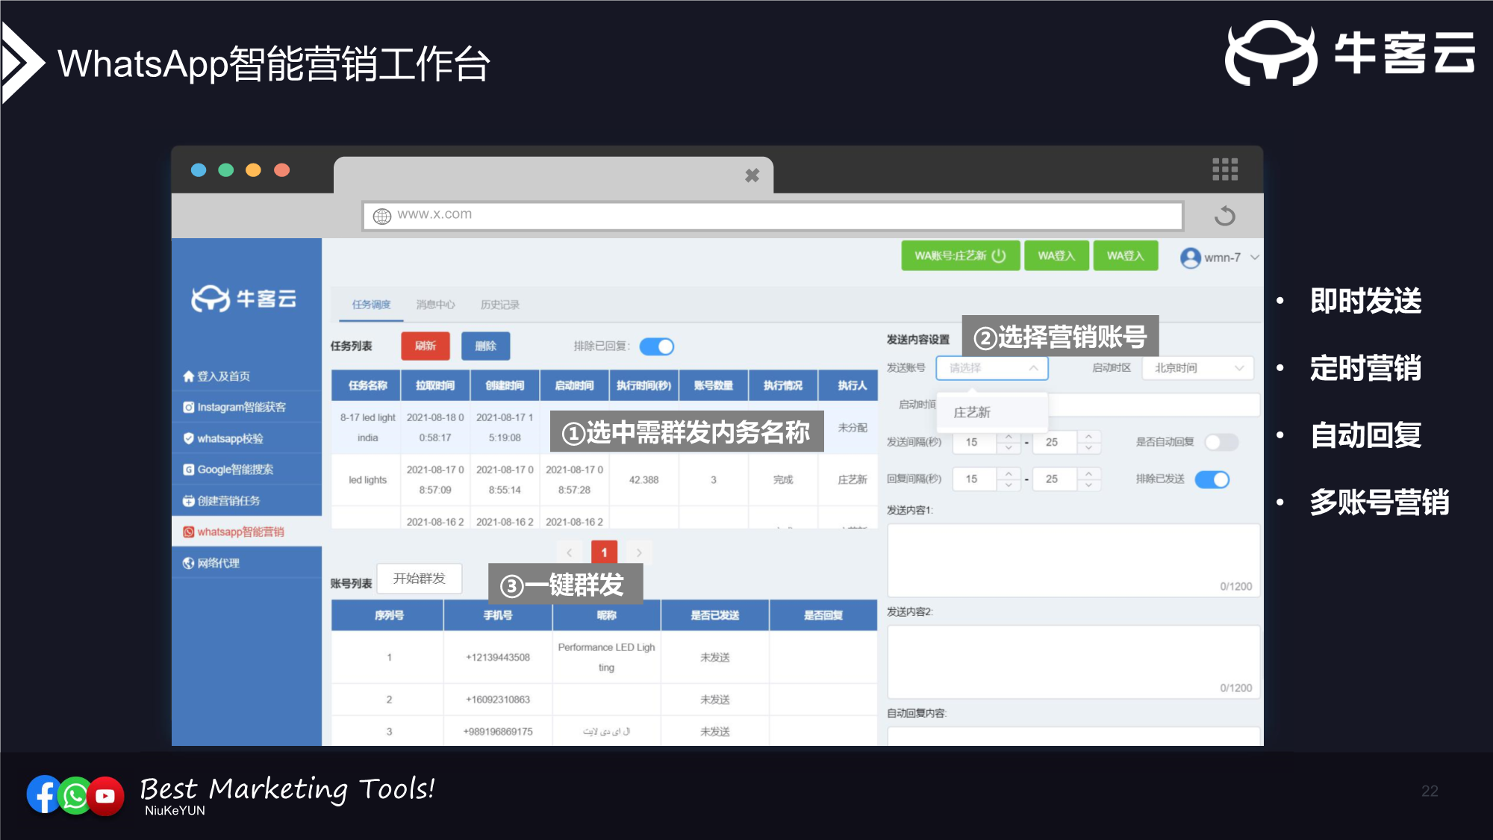Screen dimensions: 1493x840
Task: Click the red 刷新 button
Action: coord(426,346)
